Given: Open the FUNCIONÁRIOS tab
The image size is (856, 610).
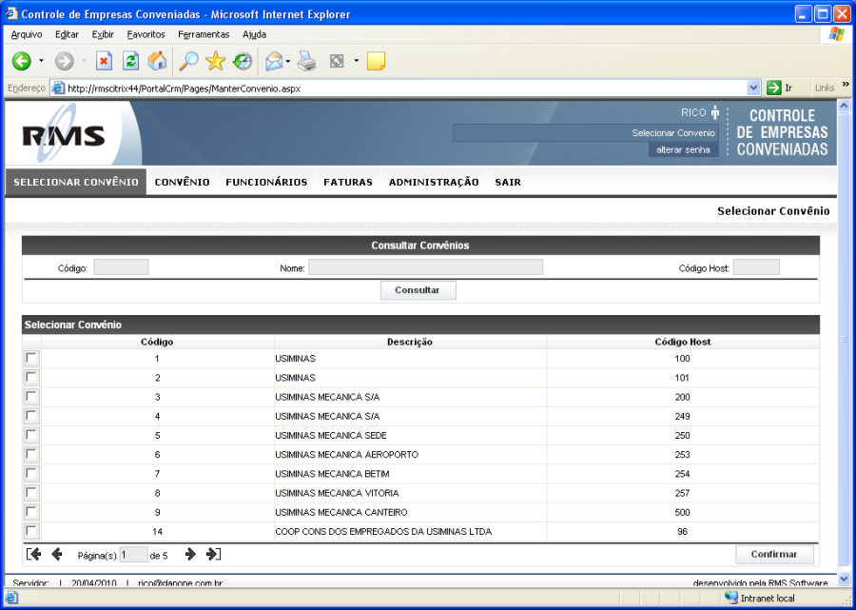Looking at the screenshot, I should [x=266, y=182].
